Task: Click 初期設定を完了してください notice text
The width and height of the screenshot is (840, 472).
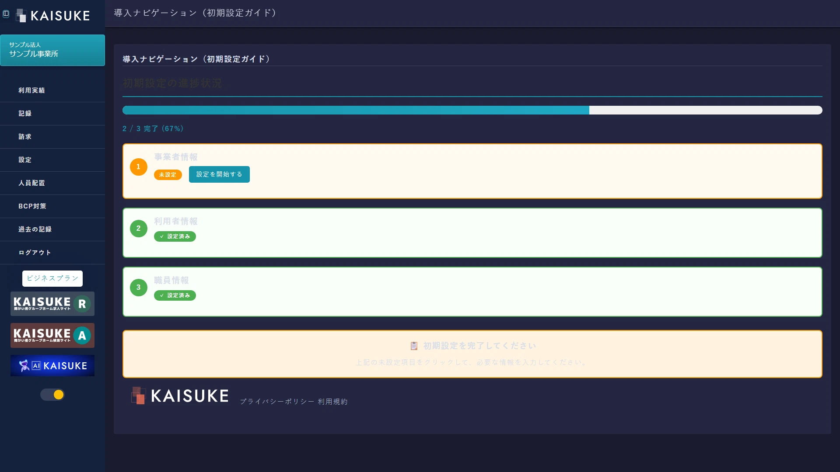Action: pyautogui.click(x=479, y=346)
